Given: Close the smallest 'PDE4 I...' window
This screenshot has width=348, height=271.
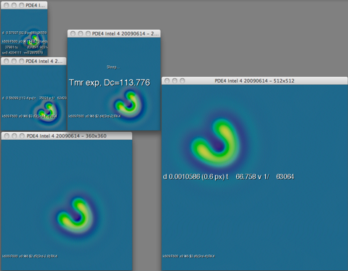Looking at the screenshot, I should tap(7, 5).
